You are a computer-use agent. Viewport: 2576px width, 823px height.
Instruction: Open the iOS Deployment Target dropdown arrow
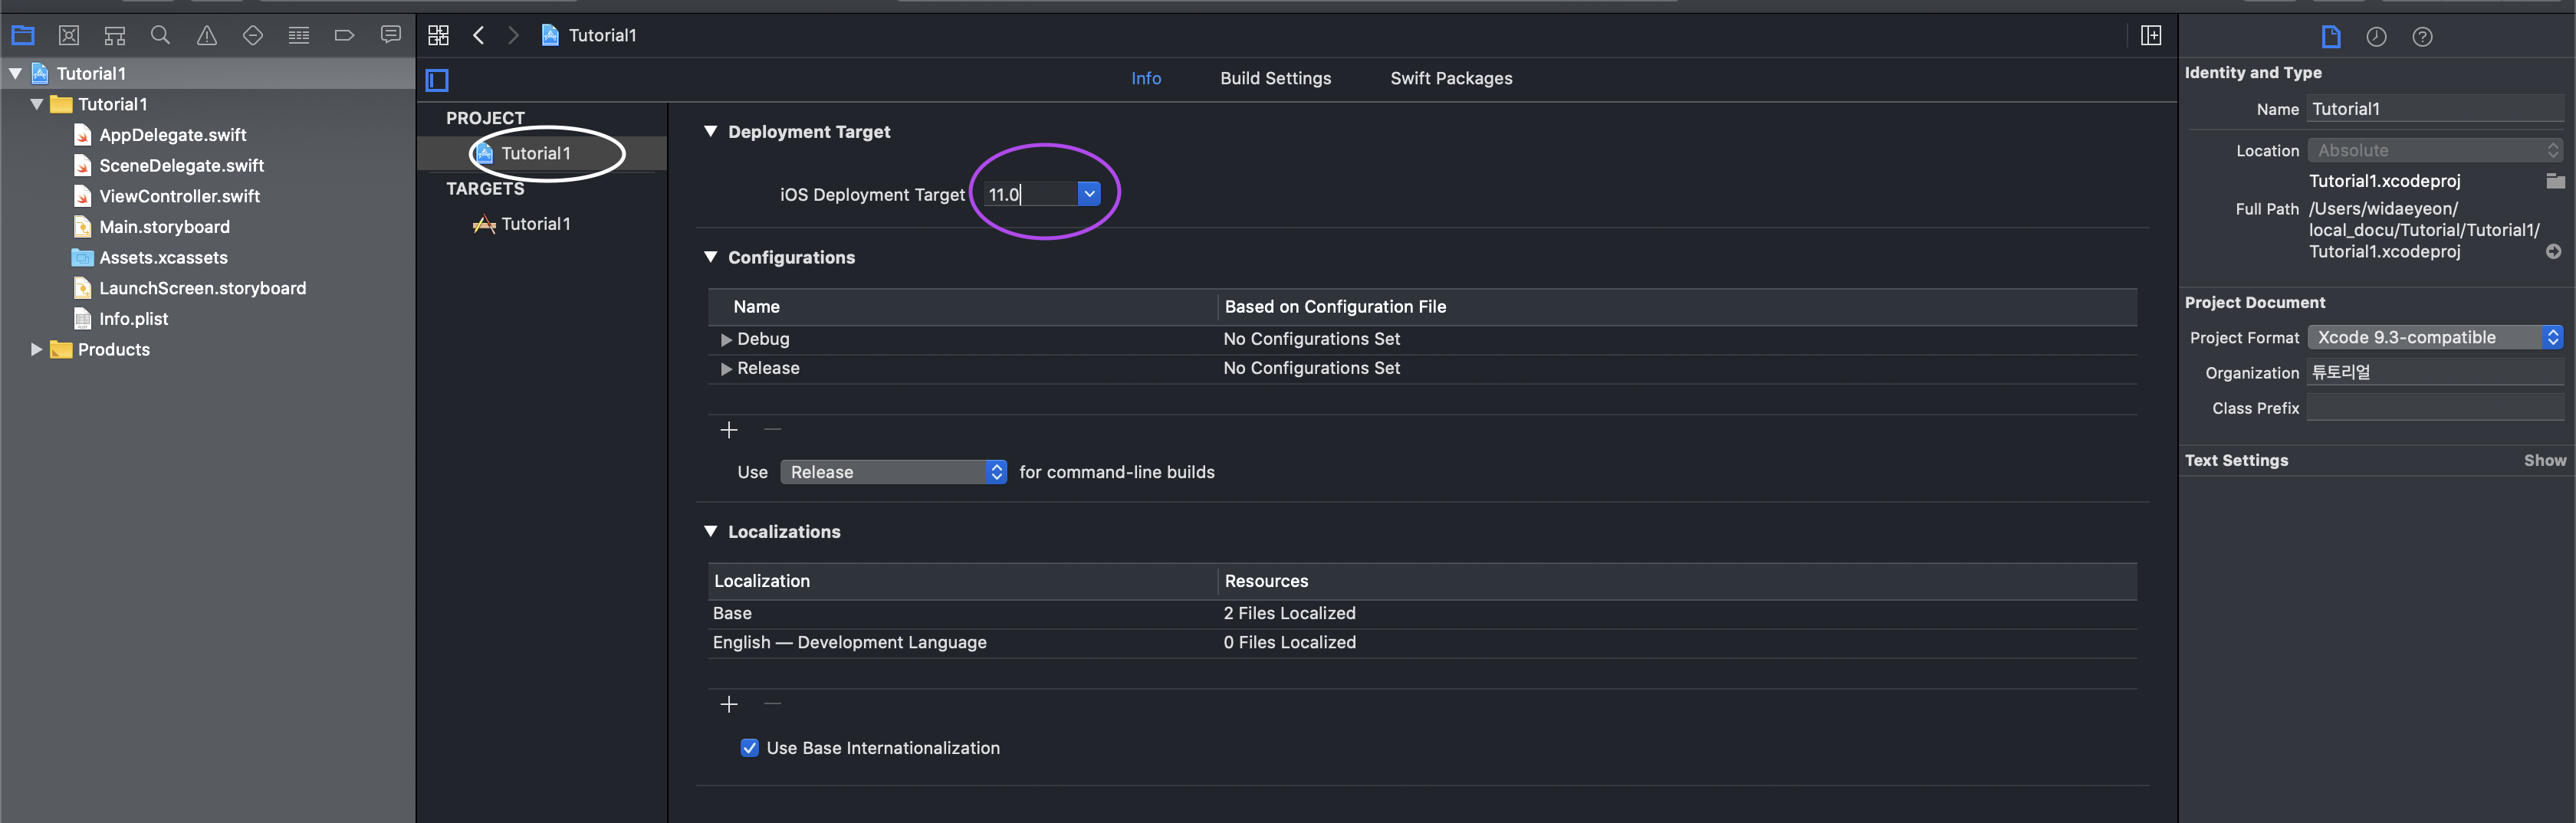(1089, 194)
